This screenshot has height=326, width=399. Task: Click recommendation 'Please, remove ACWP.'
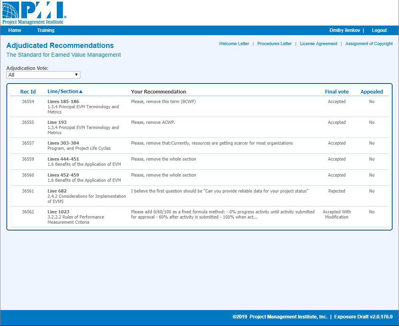(x=153, y=122)
